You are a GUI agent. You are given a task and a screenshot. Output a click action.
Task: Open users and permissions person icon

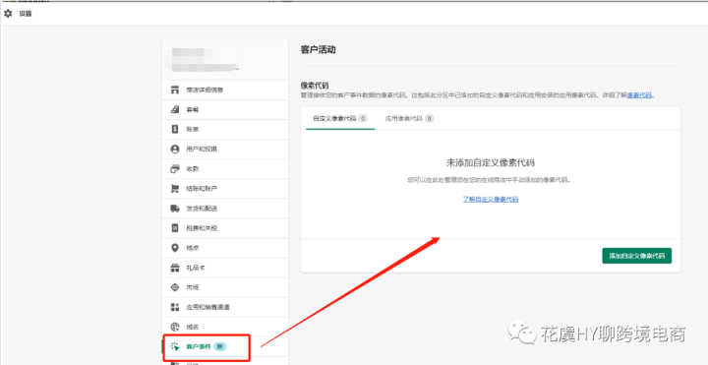click(175, 149)
